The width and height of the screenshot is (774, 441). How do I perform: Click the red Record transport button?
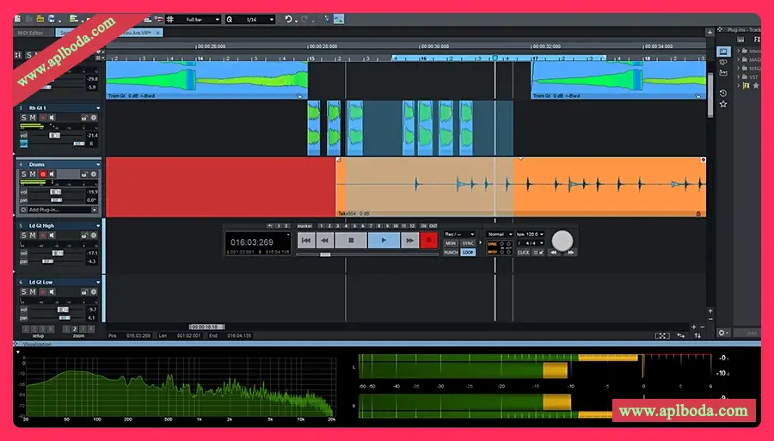tap(429, 242)
